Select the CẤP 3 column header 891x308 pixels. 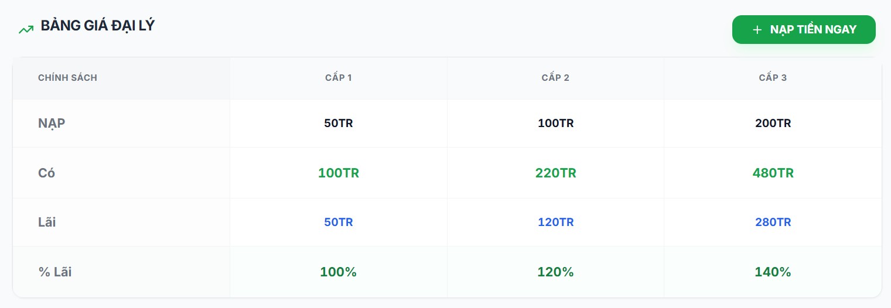coord(773,78)
